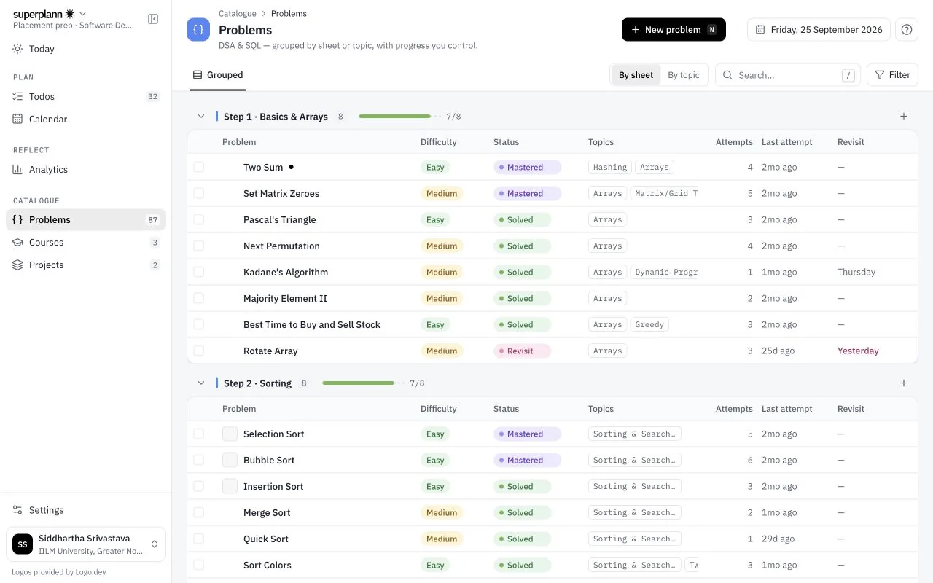Collapse Step 1 Basics & Arrays group
Screen dimensions: 933x583
point(201,117)
